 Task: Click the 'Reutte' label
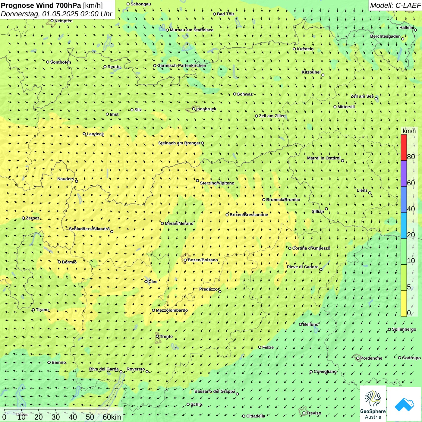pos(114,67)
